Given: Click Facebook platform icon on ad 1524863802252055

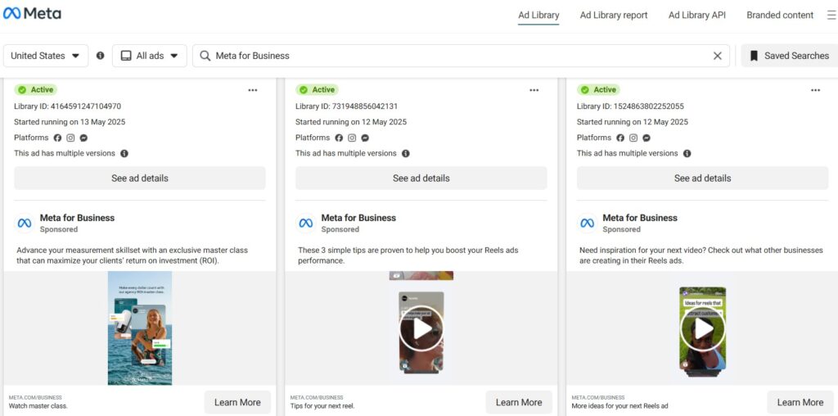Looking at the screenshot, I should click(x=620, y=138).
